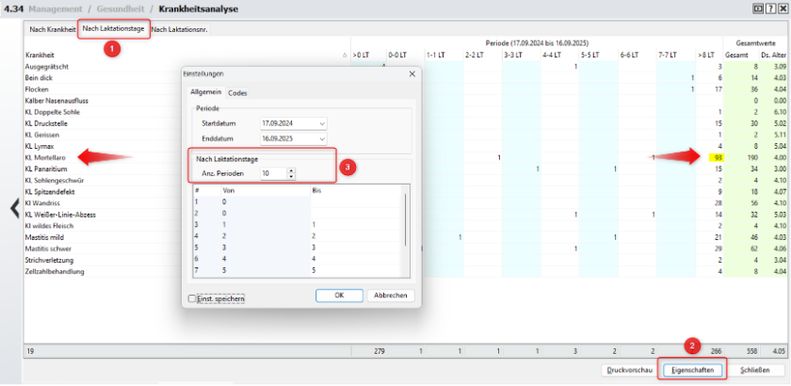The height and width of the screenshot is (386, 791).
Task: Select the Nach Laktationstage tab
Action: (113, 29)
